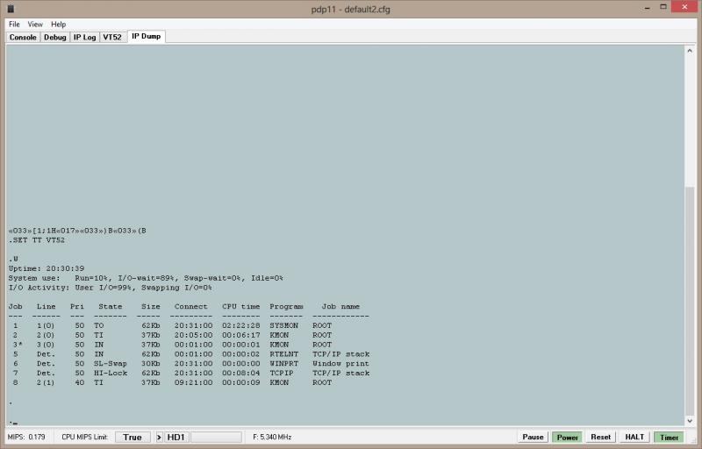Open the View menu
Image resolution: width=702 pixels, height=449 pixels.
tap(35, 25)
